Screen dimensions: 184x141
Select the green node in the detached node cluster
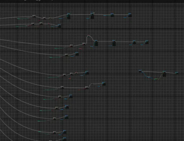point(156,79)
